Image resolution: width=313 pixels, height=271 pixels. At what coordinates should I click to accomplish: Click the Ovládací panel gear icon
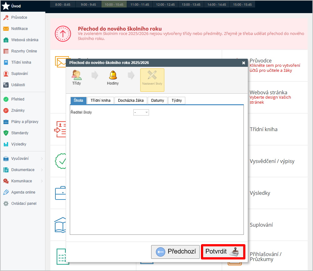click(6, 204)
